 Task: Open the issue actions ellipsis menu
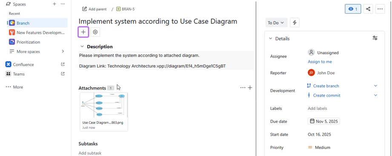[380, 9]
